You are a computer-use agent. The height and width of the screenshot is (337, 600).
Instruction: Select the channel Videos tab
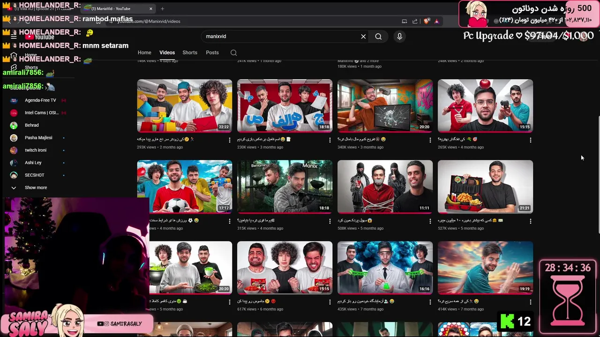[167, 52]
